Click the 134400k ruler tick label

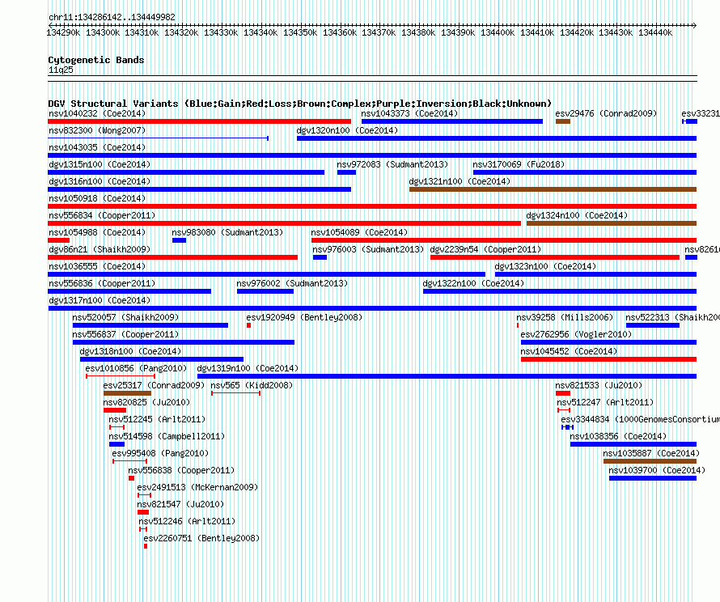point(498,32)
